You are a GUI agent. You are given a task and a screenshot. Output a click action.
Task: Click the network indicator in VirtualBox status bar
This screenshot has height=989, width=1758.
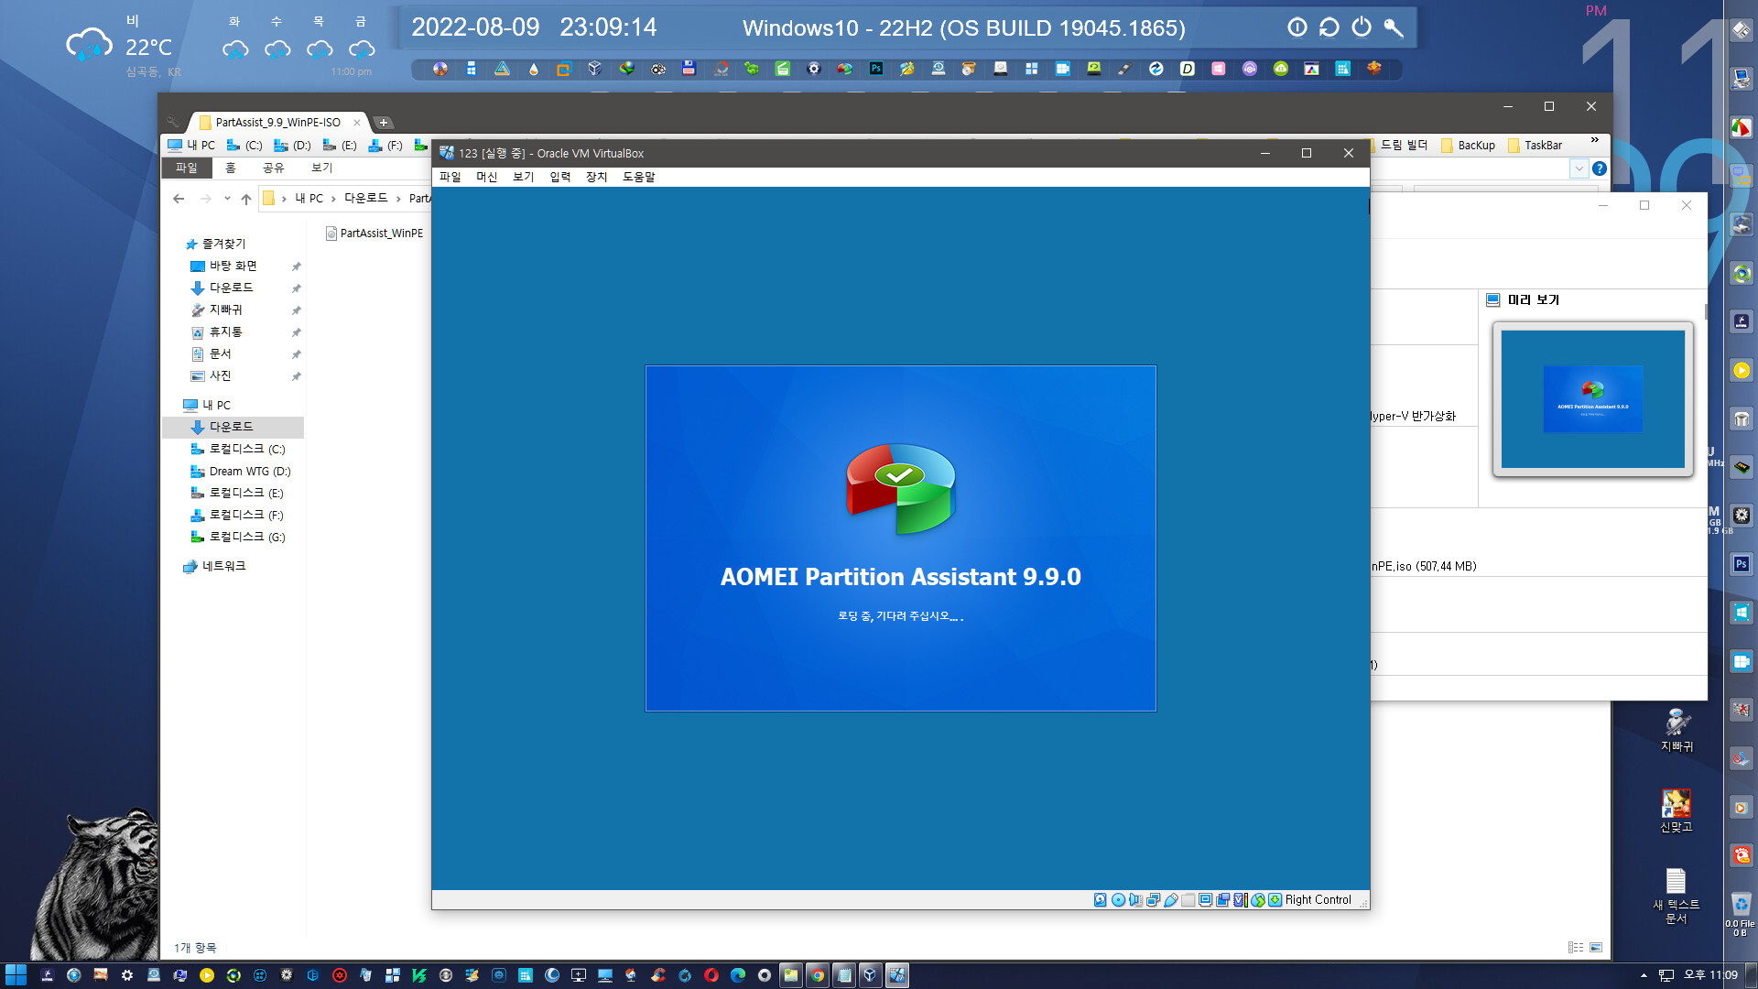(1153, 900)
